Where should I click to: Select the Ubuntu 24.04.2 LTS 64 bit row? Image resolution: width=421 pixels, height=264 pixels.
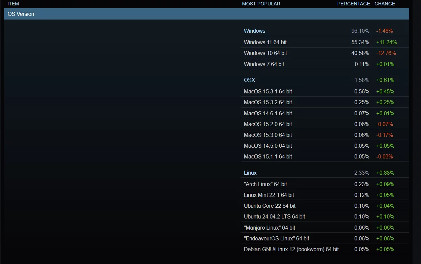[325, 216]
